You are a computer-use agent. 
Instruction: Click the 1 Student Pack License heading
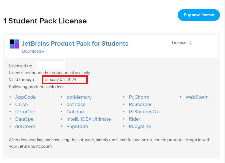click(45, 21)
